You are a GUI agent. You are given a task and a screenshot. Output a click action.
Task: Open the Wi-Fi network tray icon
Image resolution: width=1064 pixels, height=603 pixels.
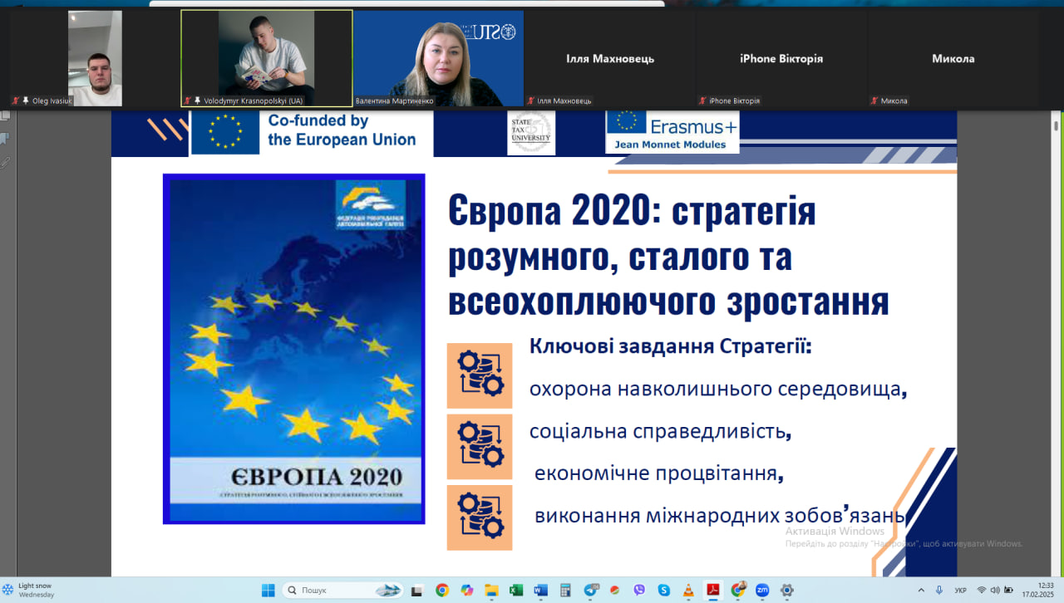(982, 591)
